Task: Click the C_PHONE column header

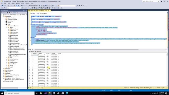Action: click(x=53, y=53)
